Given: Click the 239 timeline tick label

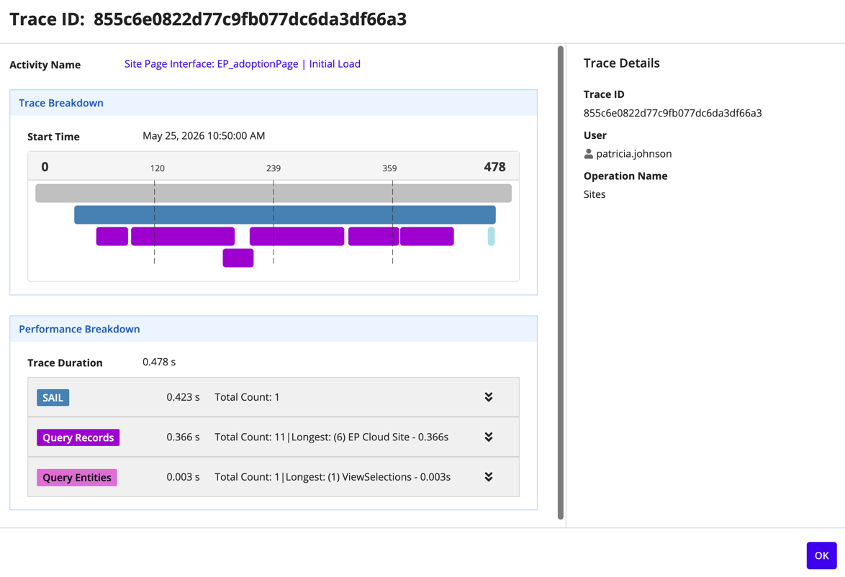Looking at the screenshot, I should (274, 168).
